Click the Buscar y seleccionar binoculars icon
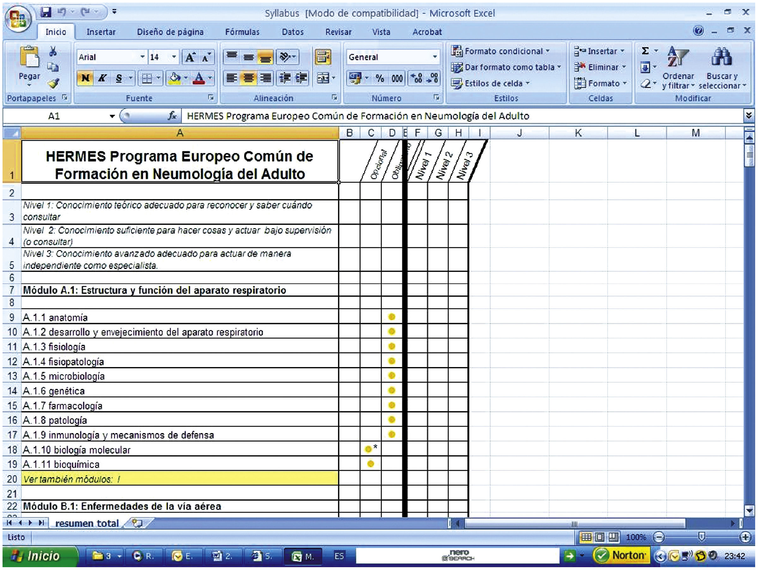 click(x=722, y=57)
